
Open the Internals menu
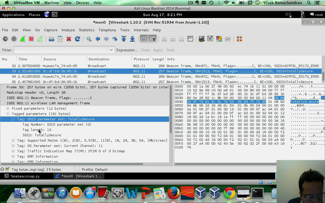(x=141, y=30)
